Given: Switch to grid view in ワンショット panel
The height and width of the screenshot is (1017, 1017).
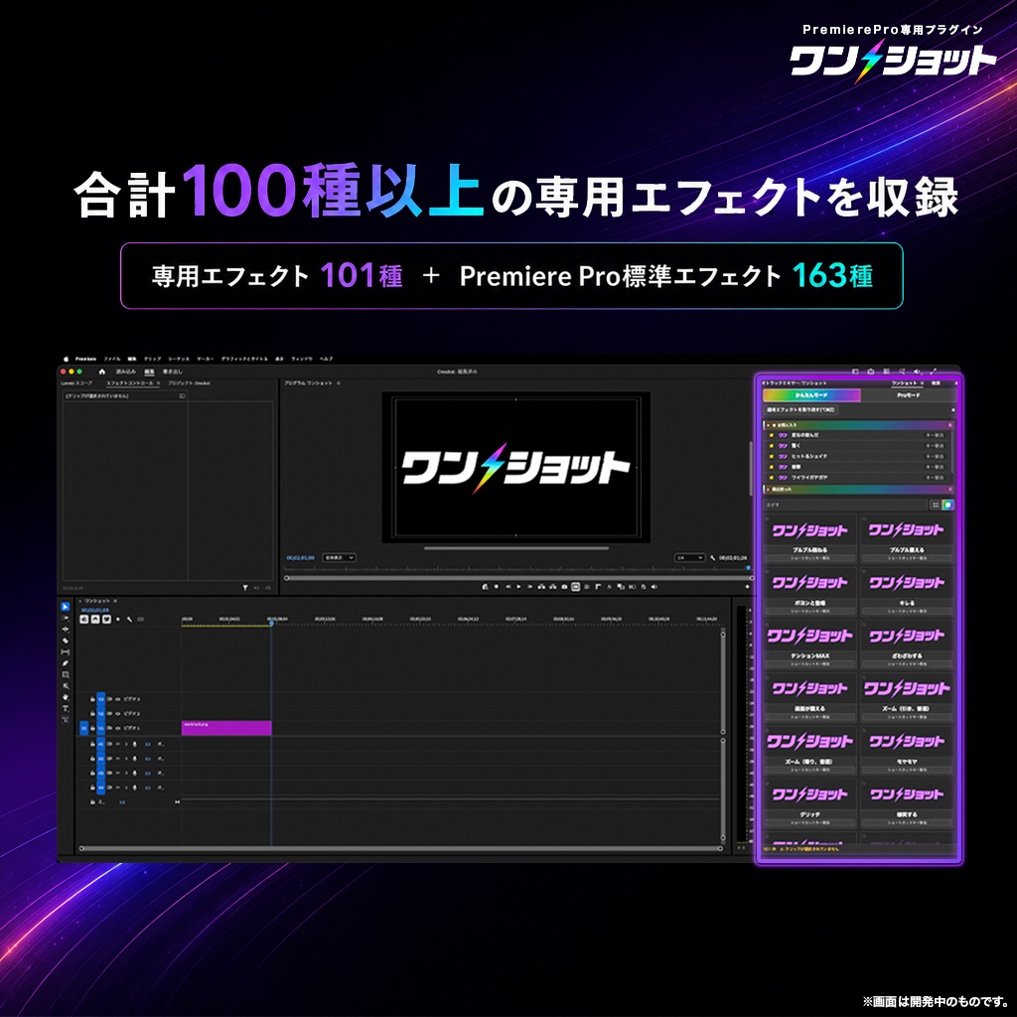Looking at the screenshot, I should 947,505.
